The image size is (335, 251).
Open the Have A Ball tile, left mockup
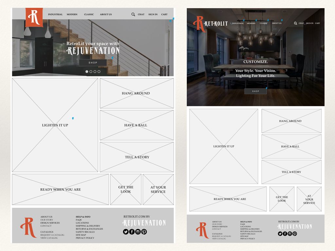[137, 125]
